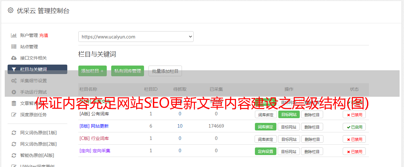This screenshot has height=167, width=404.
Task: Click 定向设置 in the 定向采集 row
Action: tap(266, 152)
